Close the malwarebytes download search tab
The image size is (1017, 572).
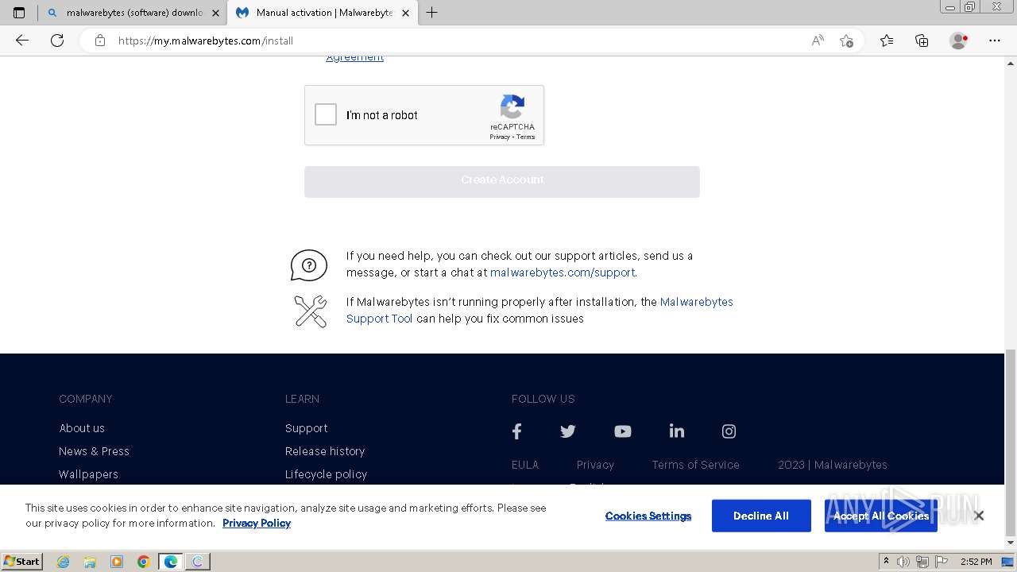pyautogui.click(x=215, y=13)
